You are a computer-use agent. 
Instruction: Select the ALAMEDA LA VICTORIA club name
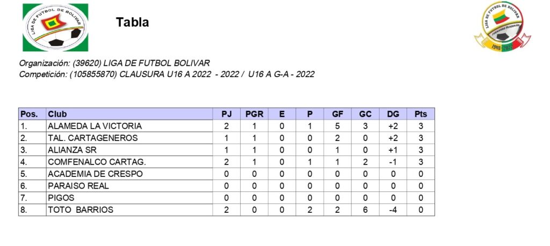pyautogui.click(x=95, y=126)
